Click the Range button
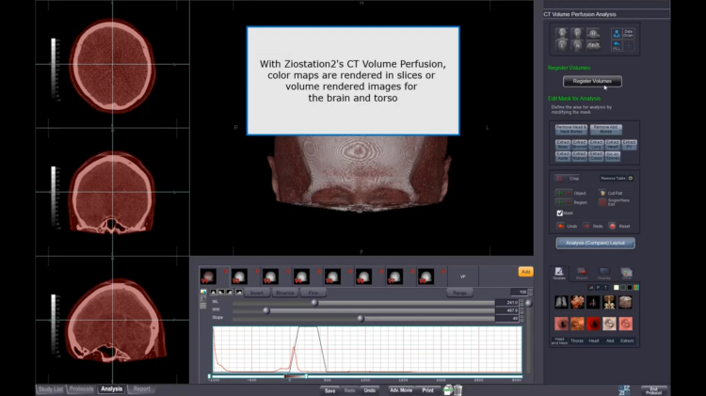Screen dimensions: 706x396 pos(459,293)
